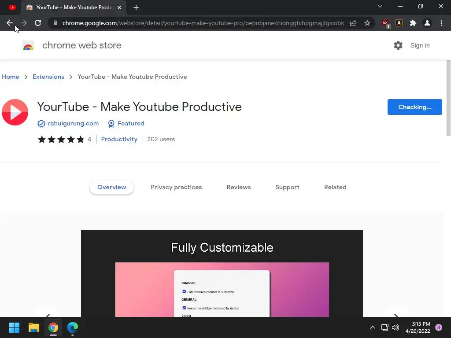Screen dimensions: 451x338
Task: Click the chrome web store title
Action: 81,45
